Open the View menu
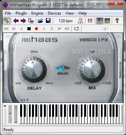This screenshot has width=126, height=135. (x=70, y=13)
